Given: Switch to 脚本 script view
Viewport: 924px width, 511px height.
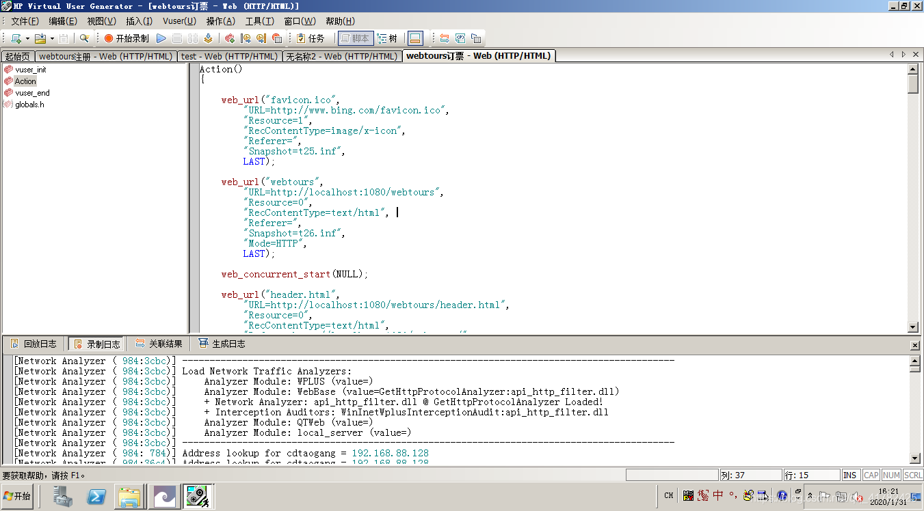Looking at the screenshot, I should click(x=356, y=38).
